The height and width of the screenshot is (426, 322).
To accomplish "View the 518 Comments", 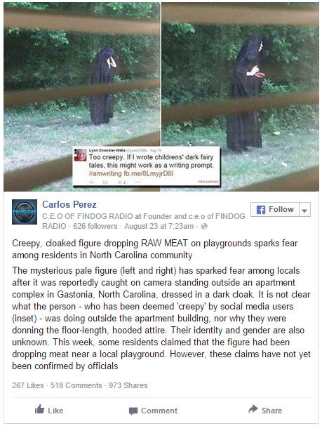I will tap(76, 385).
